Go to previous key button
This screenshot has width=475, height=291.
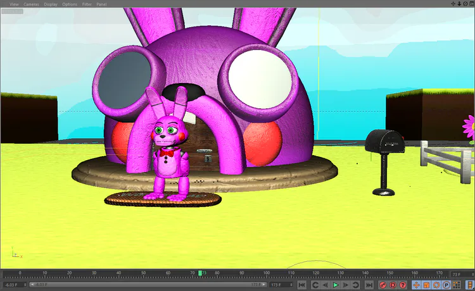click(315, 285)
